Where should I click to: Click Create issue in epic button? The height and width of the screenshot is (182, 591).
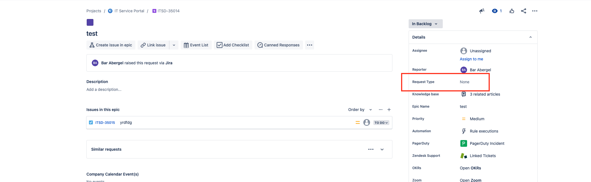click(x=111, y=45)
